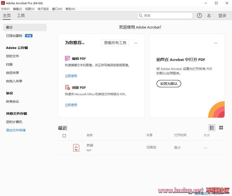232x196 pixels.
Task: Click 立即使用 under 创建 PDF
Action: tap(71, 105)
